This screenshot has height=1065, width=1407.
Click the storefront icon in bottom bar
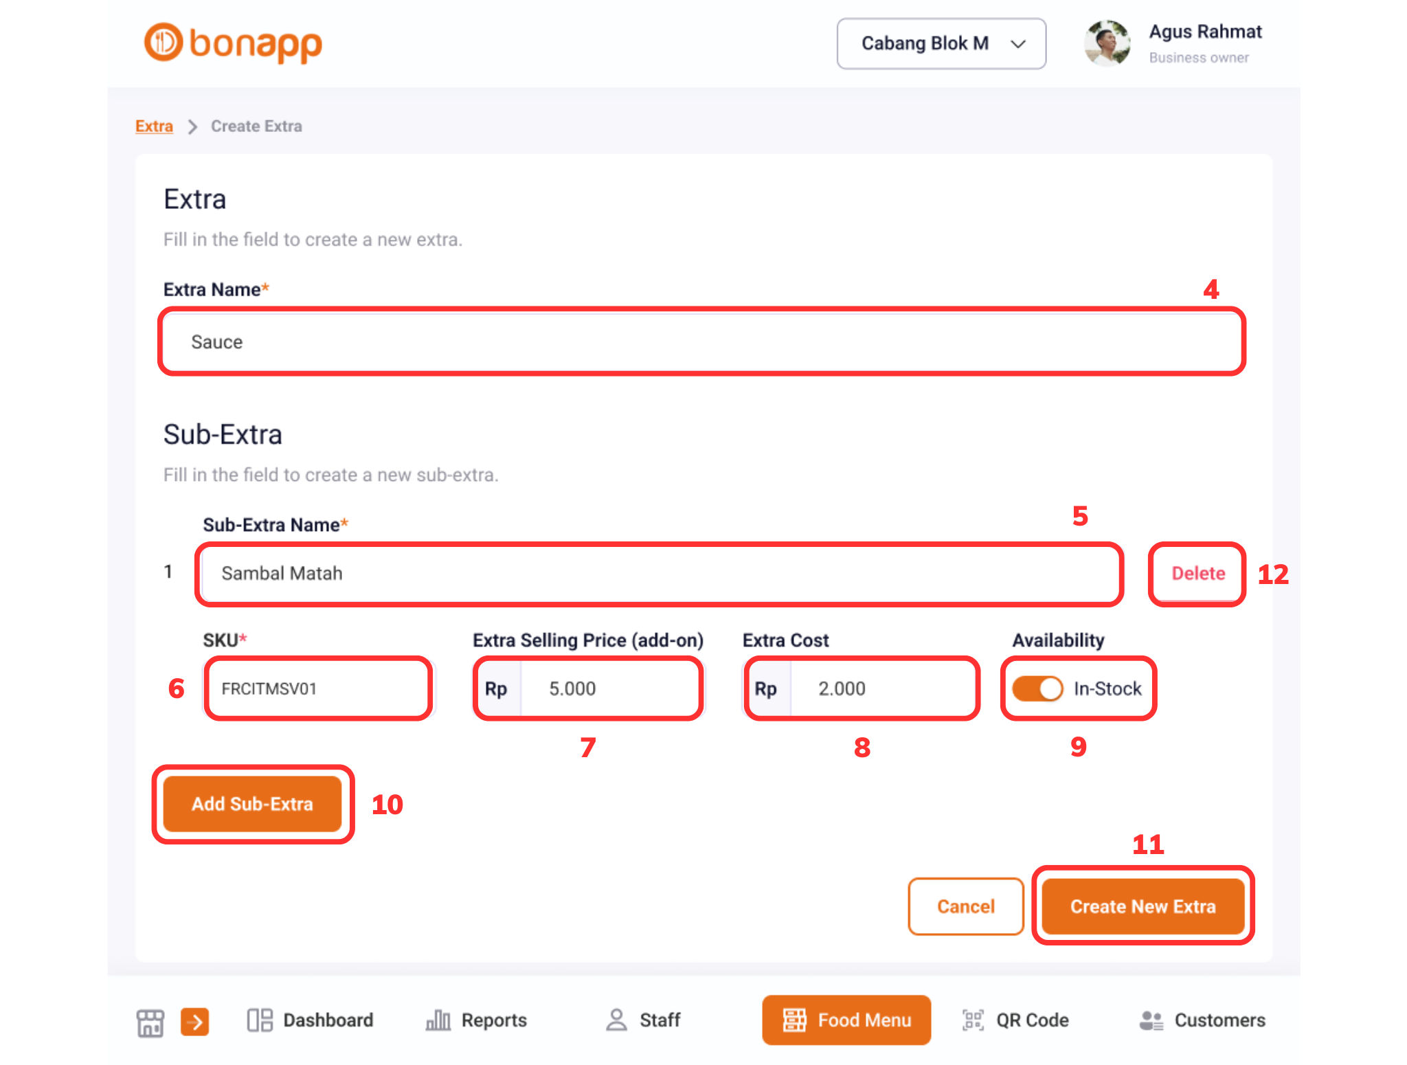(150, 1022)
